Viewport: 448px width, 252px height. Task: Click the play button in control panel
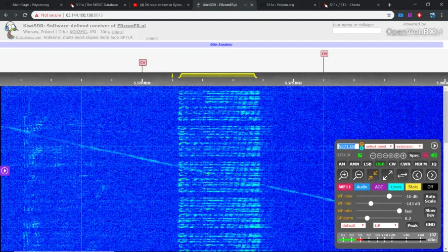click(x=434, y=146)
